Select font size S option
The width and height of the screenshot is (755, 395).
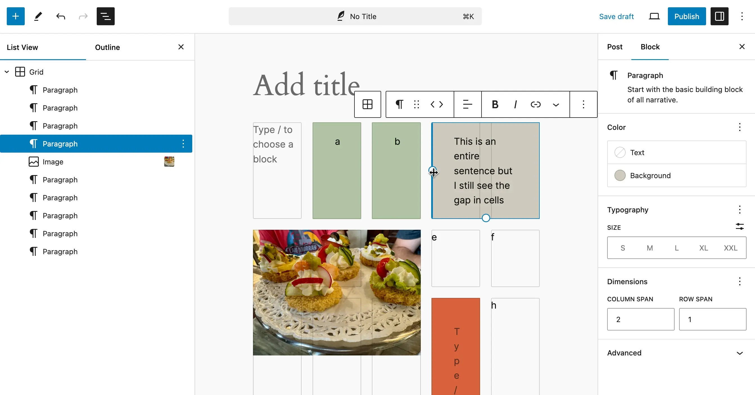(623, 247)
